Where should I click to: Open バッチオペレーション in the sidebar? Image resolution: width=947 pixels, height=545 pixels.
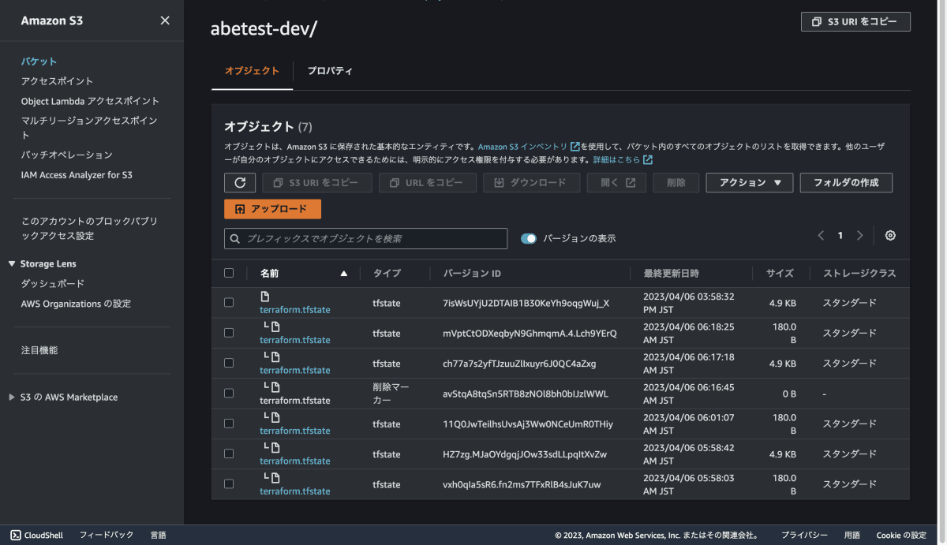click(x=67, y=155)
